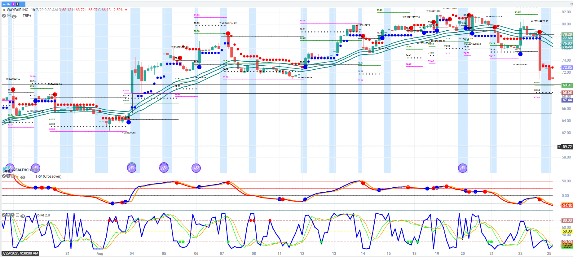Remove the TRP+ indicator from main chart
Viewport: 573px width, 257px height.
(4, 16)
